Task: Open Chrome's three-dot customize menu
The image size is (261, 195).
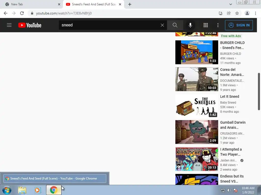Action: tap(255, 13)
